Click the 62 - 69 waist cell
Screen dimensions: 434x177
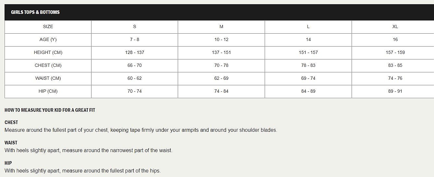221,78
